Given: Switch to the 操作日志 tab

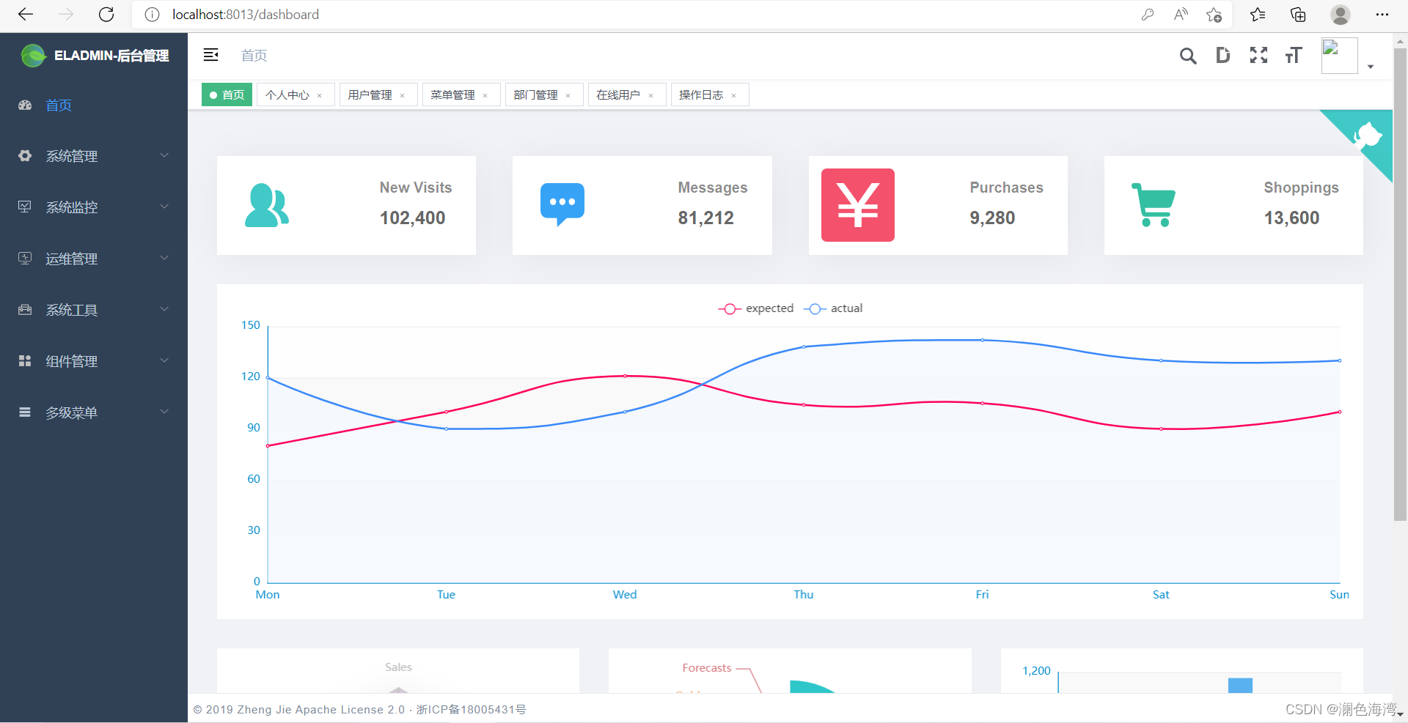Looking at the screenshot, I should tap(702, 94).
